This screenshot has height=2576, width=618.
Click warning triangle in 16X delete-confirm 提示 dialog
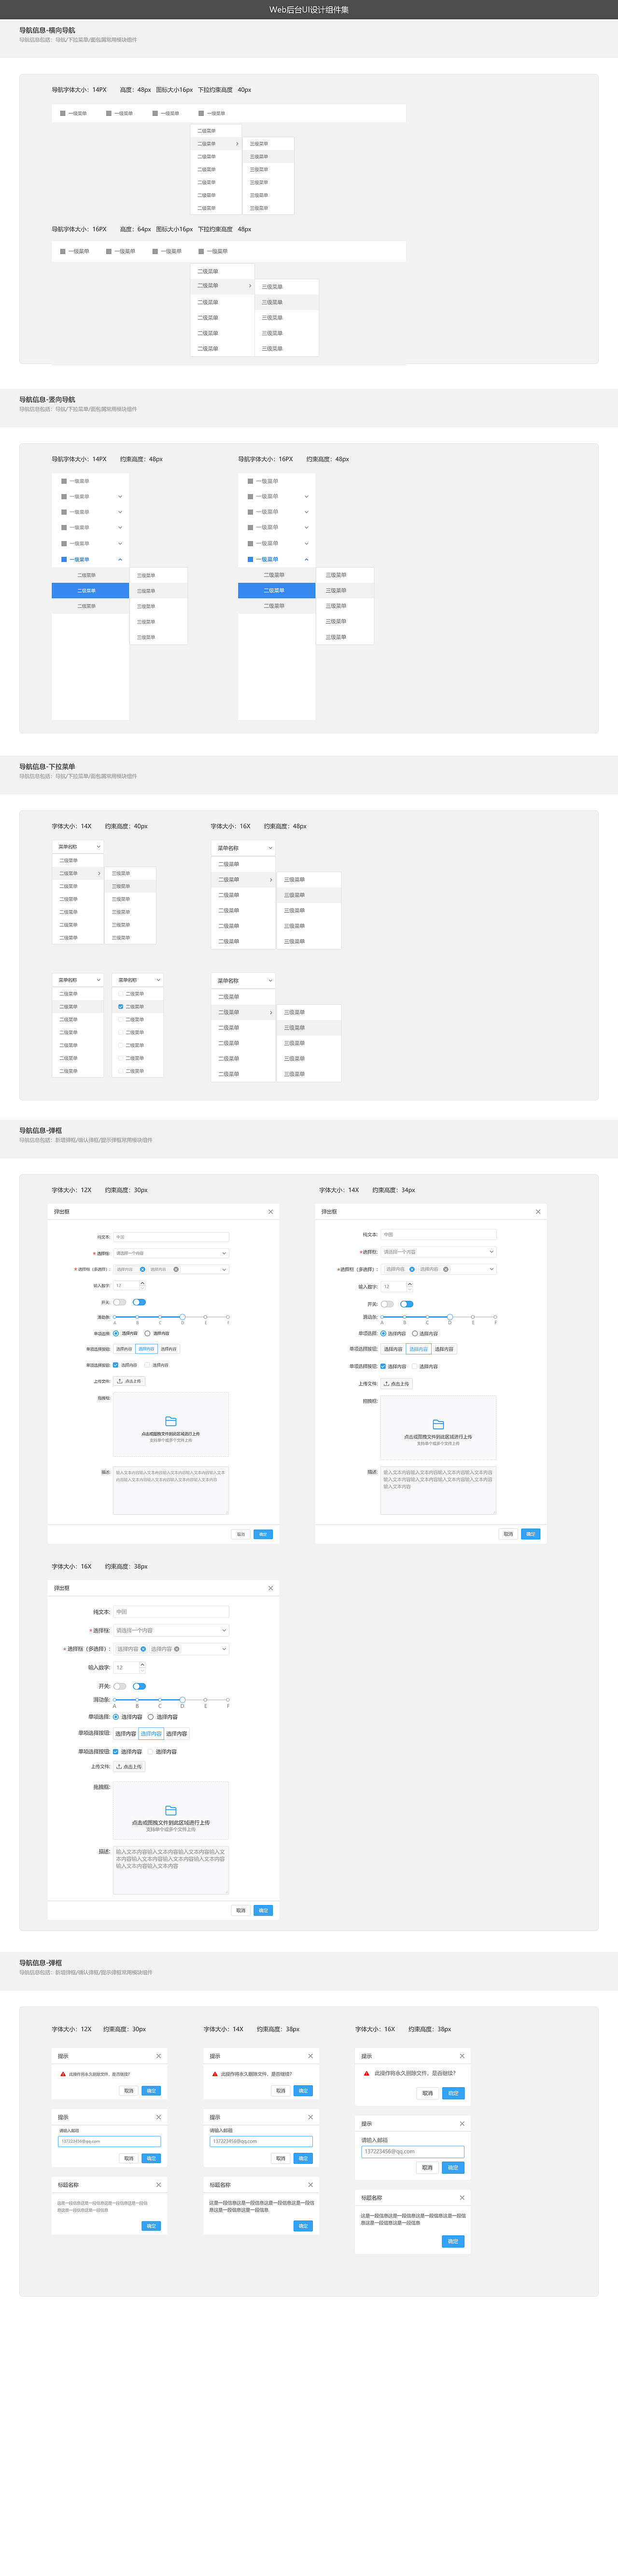(367, 2073)
